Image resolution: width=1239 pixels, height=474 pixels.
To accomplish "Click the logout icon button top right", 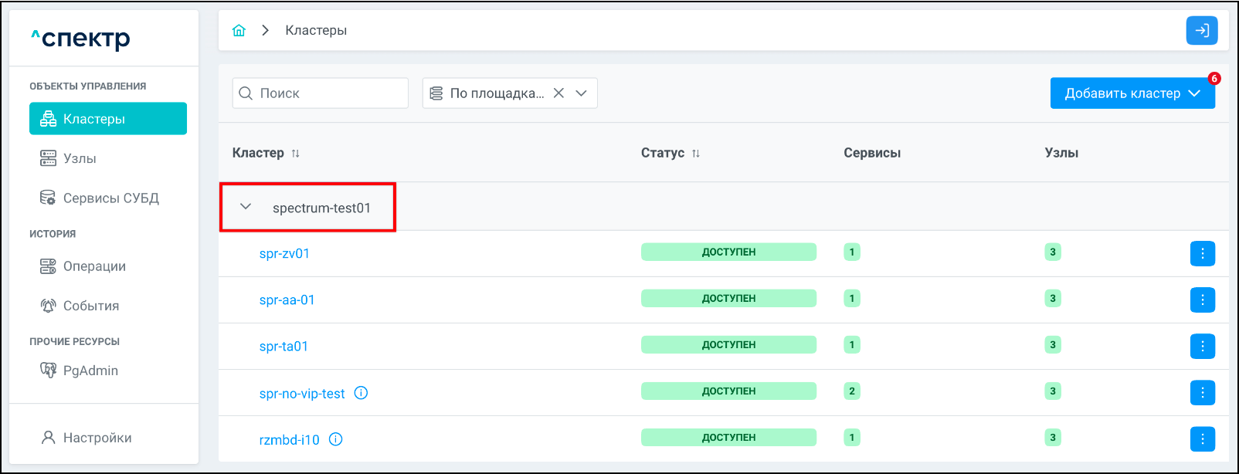I will 1201,31.
